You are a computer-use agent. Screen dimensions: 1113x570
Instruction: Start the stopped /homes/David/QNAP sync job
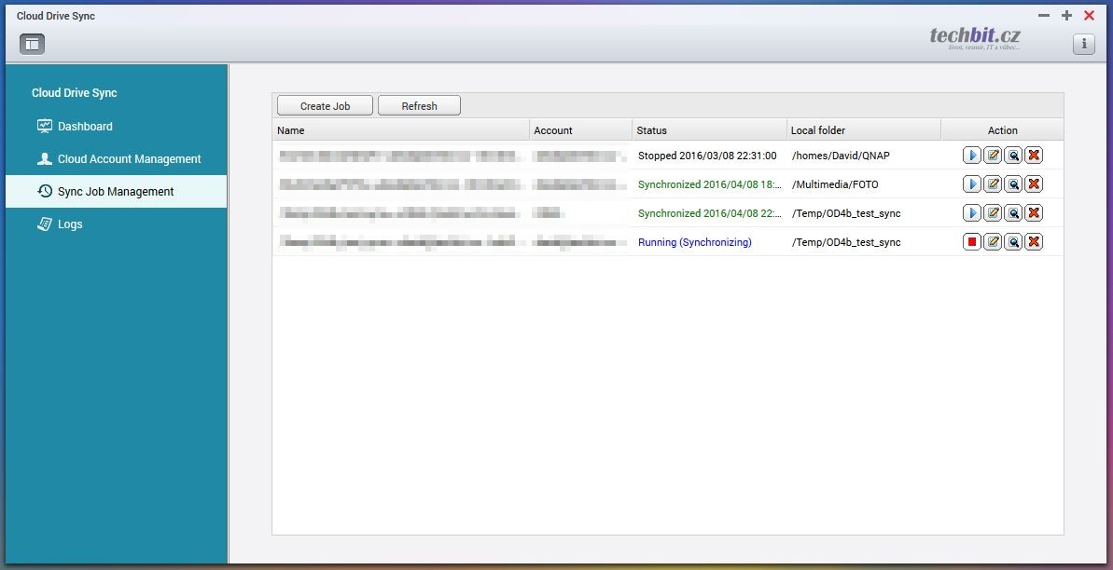(972, 156)
